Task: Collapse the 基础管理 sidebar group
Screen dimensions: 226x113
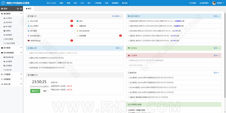Action: (x=11, y=13)
